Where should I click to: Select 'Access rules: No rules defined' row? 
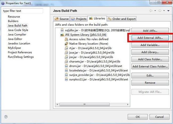(89, 39)
